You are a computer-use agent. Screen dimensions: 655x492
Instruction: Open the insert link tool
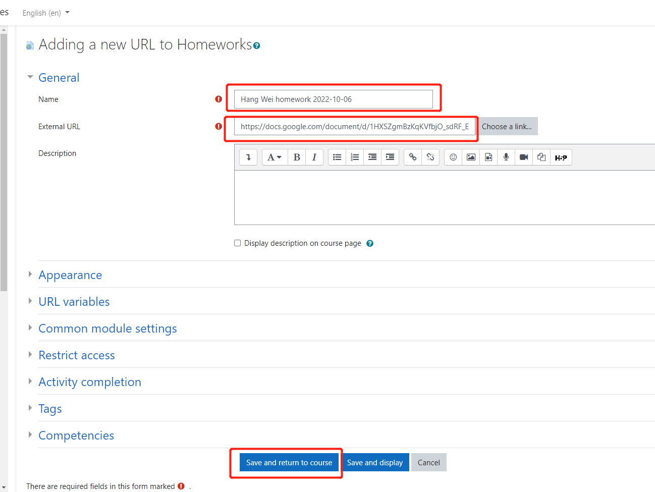click(412, 157)
